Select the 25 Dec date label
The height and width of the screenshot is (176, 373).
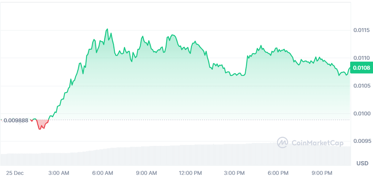coord(15,173)
